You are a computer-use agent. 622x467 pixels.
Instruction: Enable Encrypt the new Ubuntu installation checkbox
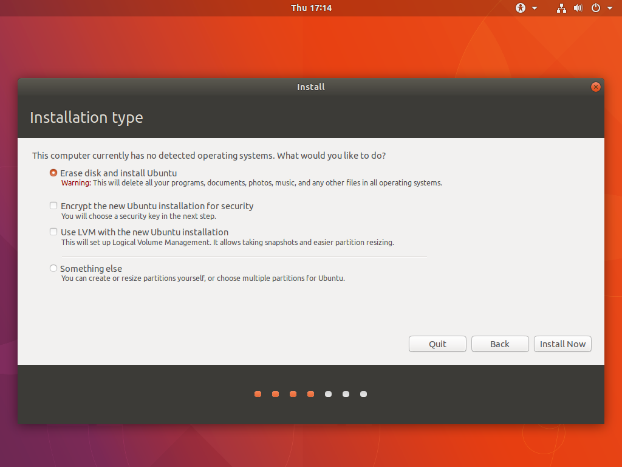tap(53, 206)
